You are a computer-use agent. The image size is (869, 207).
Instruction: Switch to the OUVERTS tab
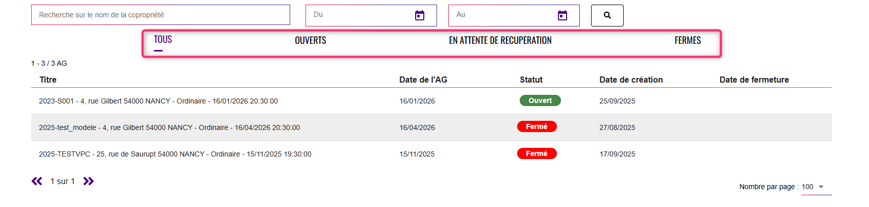point(311,40)
